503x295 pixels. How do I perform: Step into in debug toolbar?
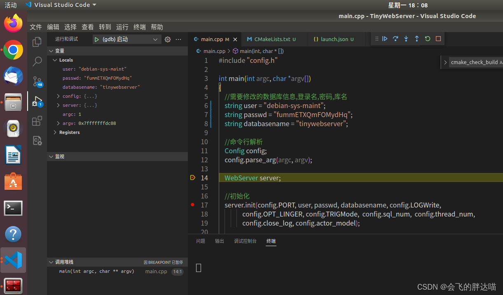[x=406, y=39]
